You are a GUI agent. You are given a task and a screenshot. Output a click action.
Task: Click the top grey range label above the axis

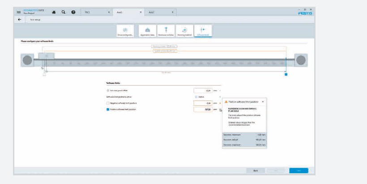click(x=164, y=46)
